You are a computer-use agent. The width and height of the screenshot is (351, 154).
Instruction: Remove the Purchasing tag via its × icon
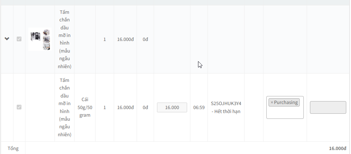coord(272,103)
